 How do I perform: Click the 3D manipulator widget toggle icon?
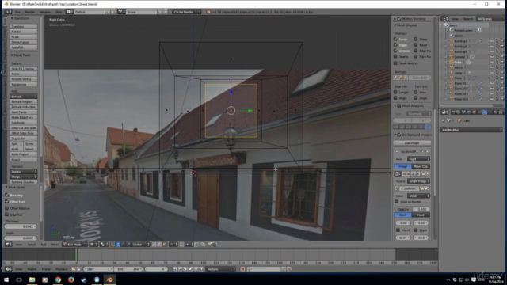112,245
